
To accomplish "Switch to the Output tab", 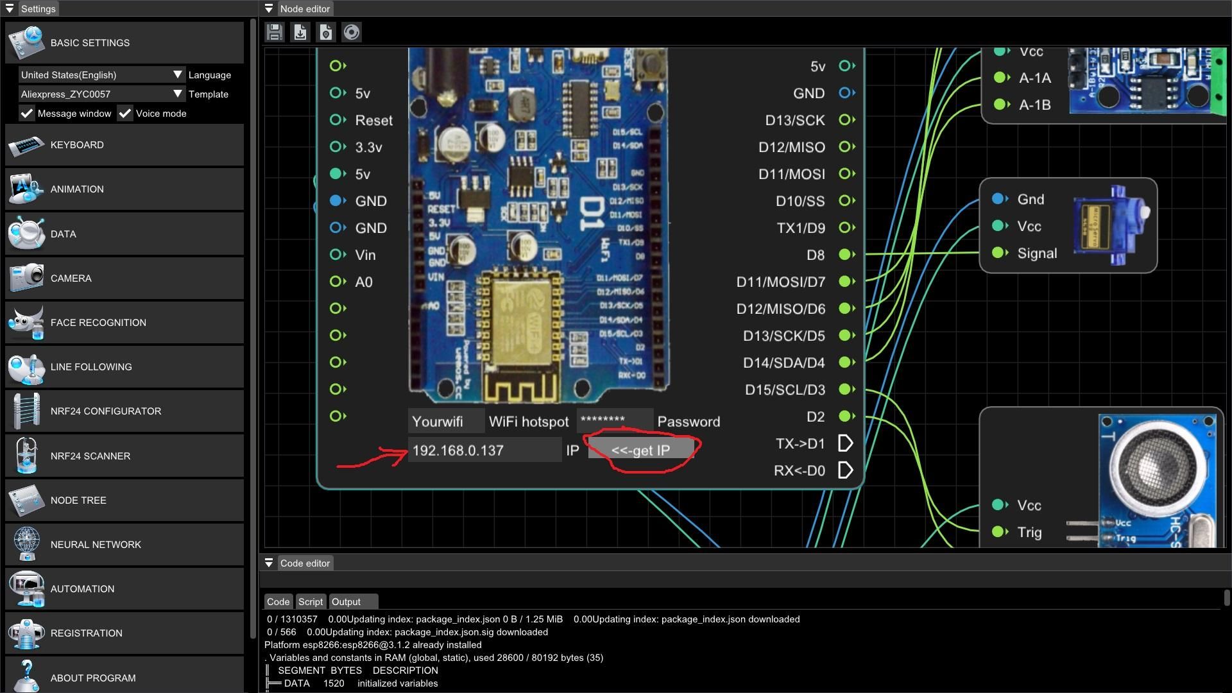I will coord(353,602).
